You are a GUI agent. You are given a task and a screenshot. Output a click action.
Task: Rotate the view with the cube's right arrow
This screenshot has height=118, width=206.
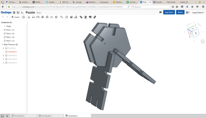(203, 32)
